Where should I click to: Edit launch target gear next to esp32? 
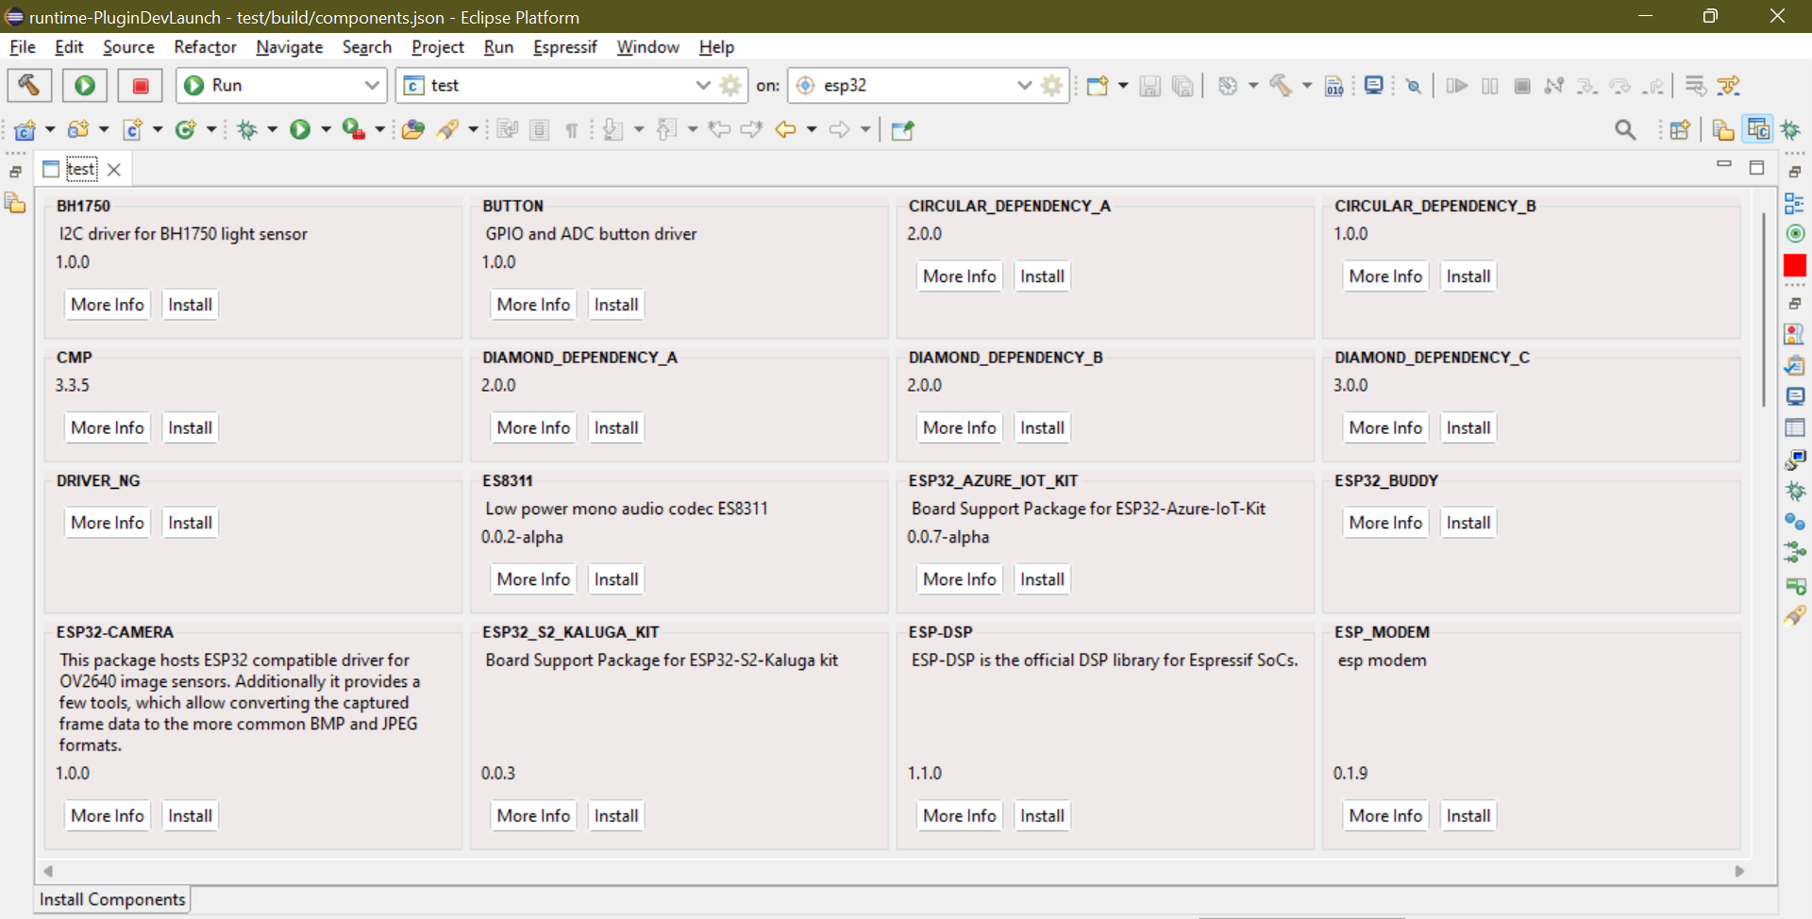(x=1052, y=85)
